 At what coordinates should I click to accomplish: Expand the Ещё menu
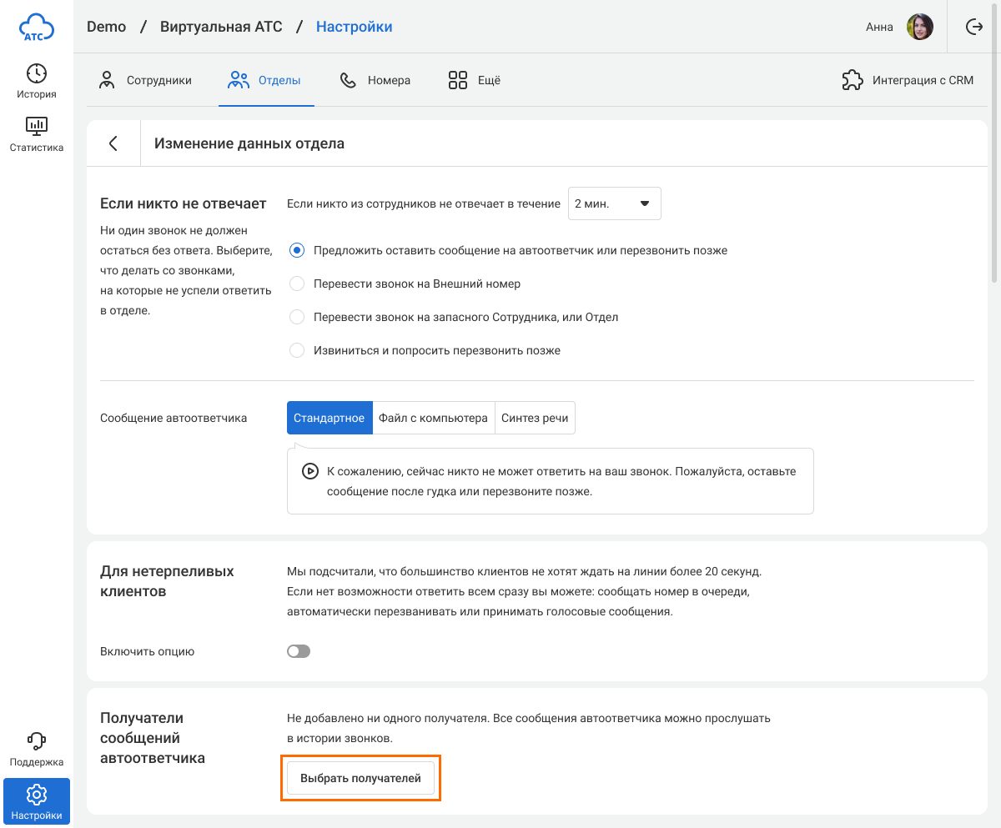coord(474,81)
